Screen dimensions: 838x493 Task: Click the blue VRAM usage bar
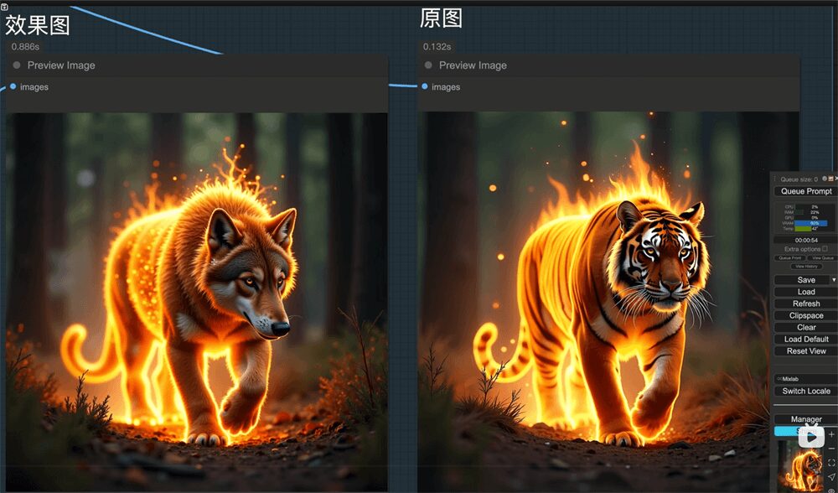[810, 223]
